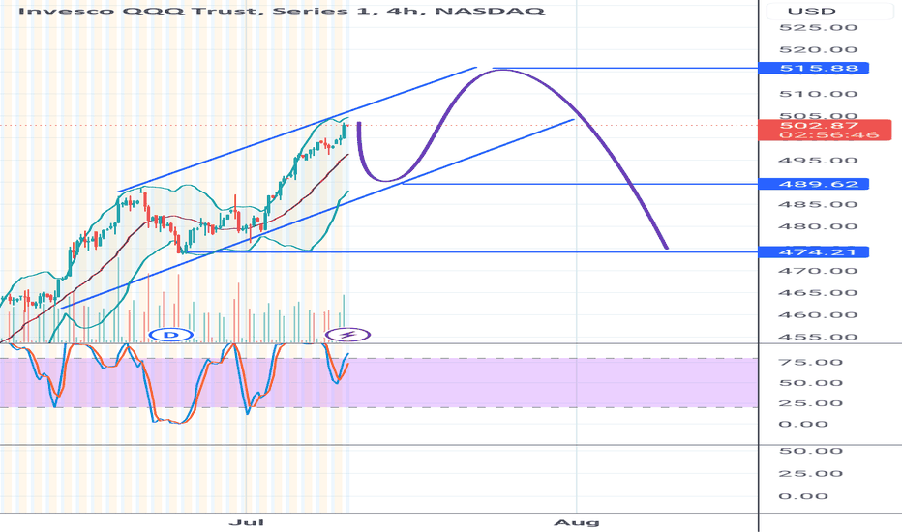Click the 510.00 price axis label
This screenshot has height=532, width=902.
[x=818, y=94]
